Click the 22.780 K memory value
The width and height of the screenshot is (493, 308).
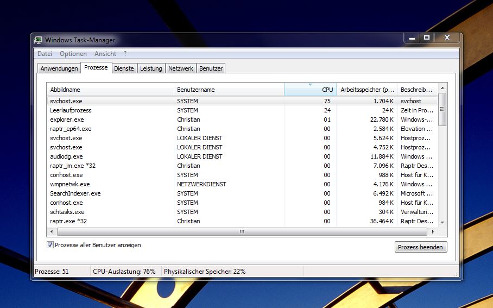pos(382,120)
